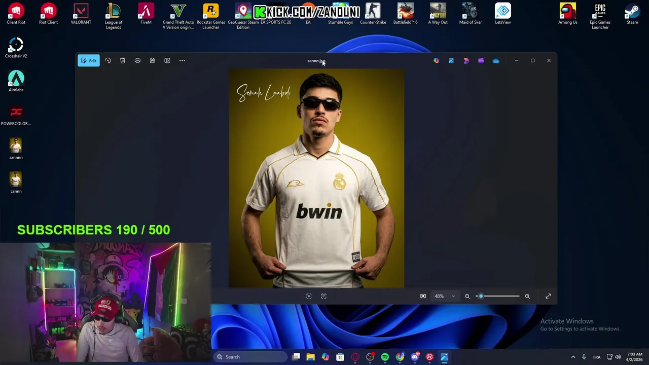Open FiveM desktop icon

click(146, 14)
